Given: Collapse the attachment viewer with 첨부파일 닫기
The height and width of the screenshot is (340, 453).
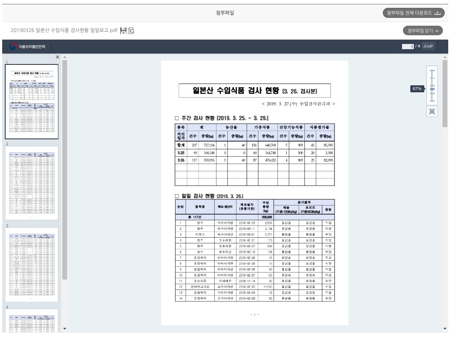Looking at the screenshot, I should [x=423, y=30].
